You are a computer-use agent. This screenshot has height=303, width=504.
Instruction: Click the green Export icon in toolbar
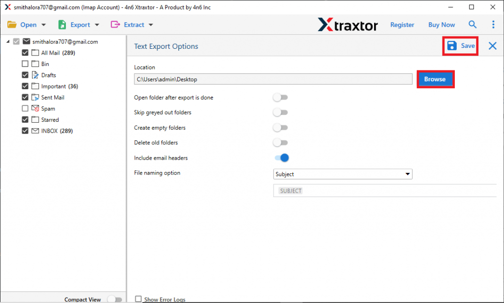[x=62, y=24]
